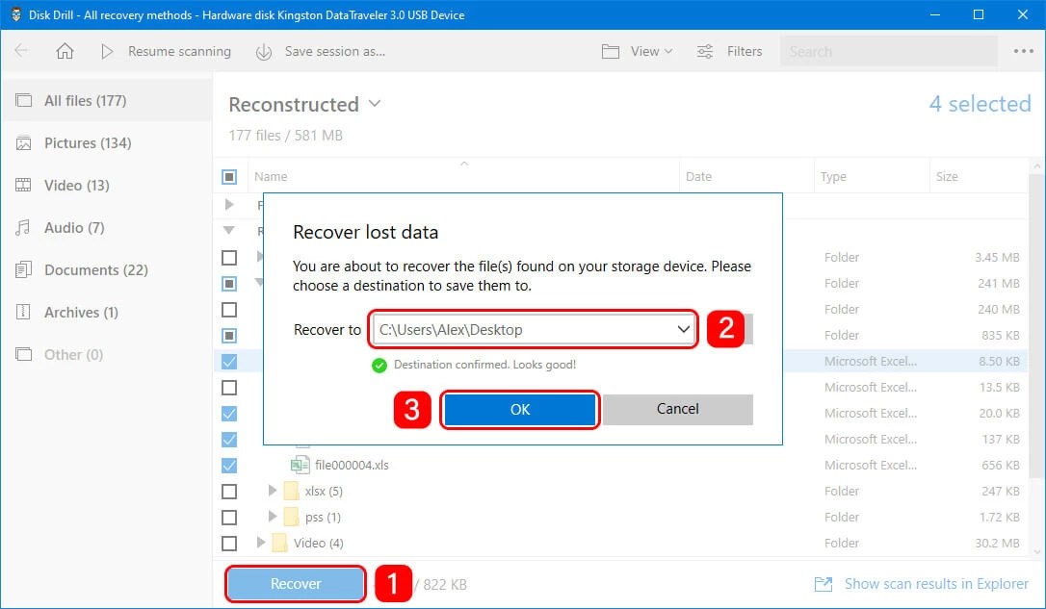Select the Pictures category icon

[24, 142]
